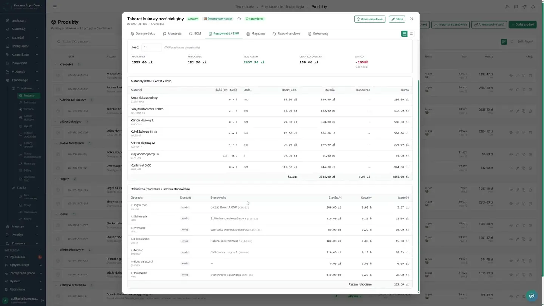Screen dimensions: 544x306
Task: Select the Sklejka brzozowa 15mm row
Action: tap(270, 111)
